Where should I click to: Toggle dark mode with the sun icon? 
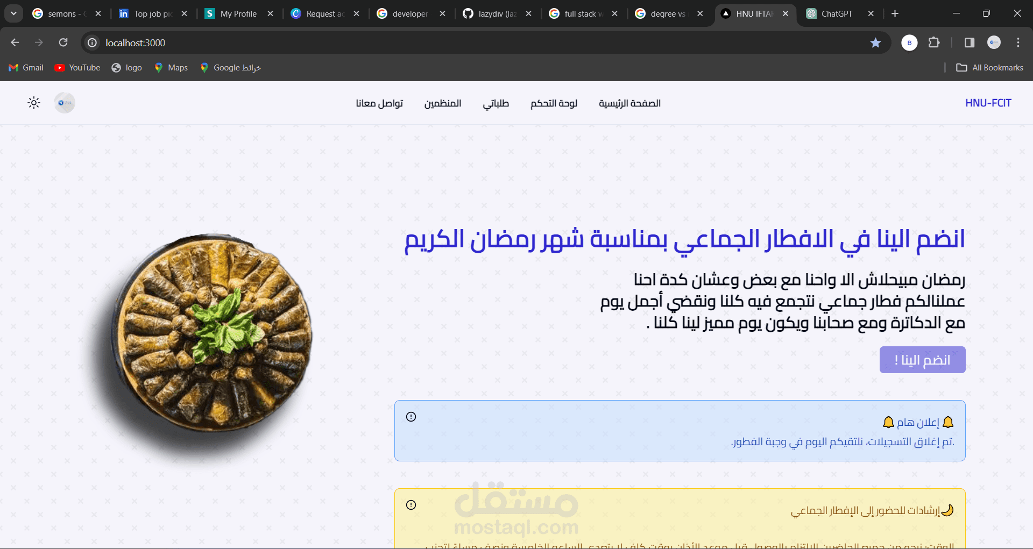(x=34, y=103)
